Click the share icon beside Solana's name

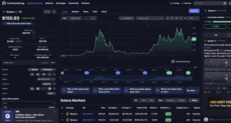(54, 12)
